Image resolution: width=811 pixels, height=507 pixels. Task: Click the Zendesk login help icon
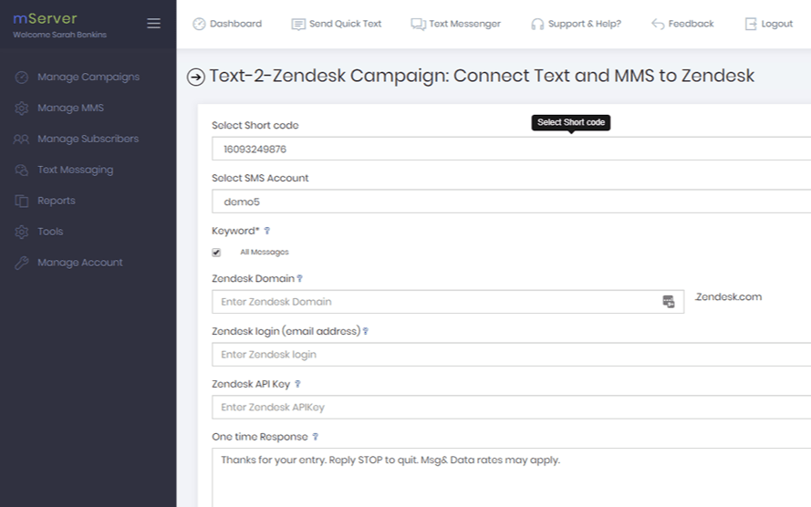[366, 332]
